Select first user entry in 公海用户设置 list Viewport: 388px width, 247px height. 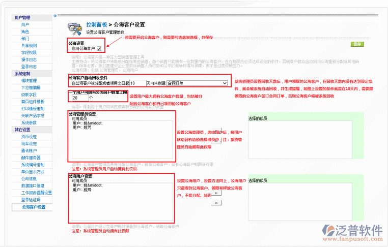coord(88,185)
